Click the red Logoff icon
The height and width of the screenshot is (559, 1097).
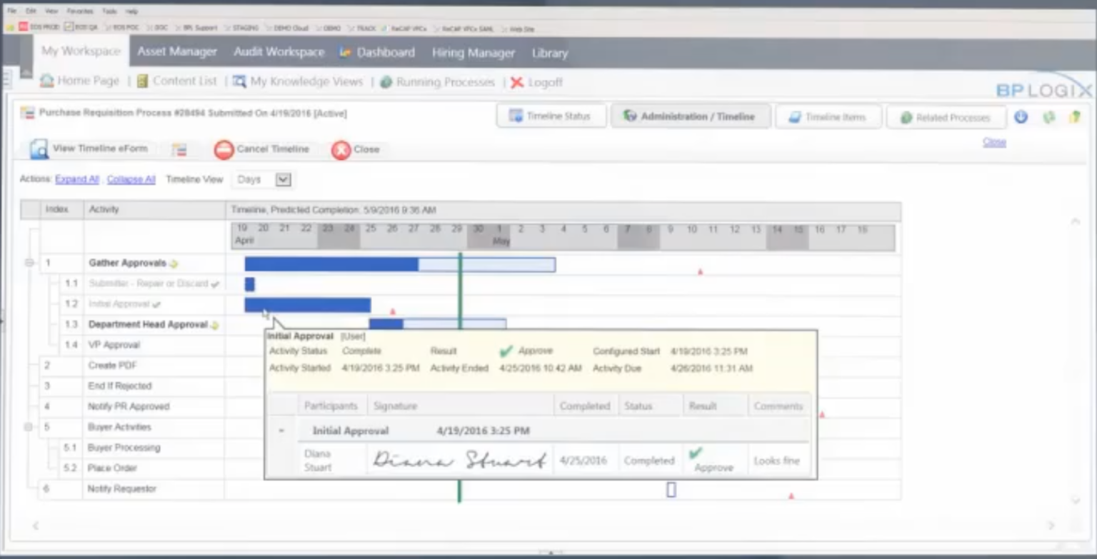(x=517, y=81)
